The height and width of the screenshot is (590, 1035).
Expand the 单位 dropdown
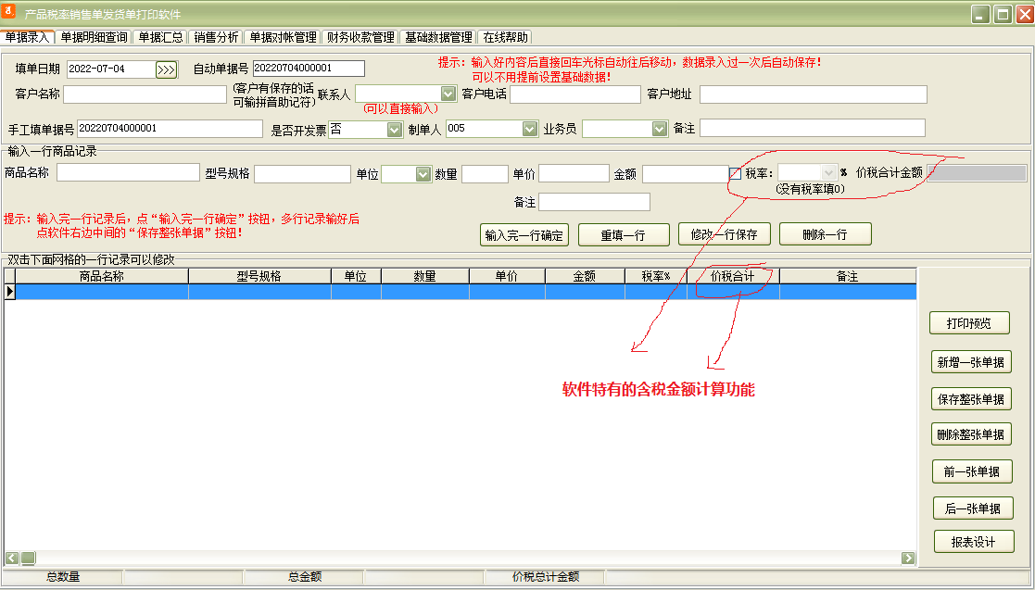tap(423, 174)
